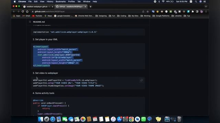
Task: Open the Chrome extensions puzzle menu
Action: 192,12
